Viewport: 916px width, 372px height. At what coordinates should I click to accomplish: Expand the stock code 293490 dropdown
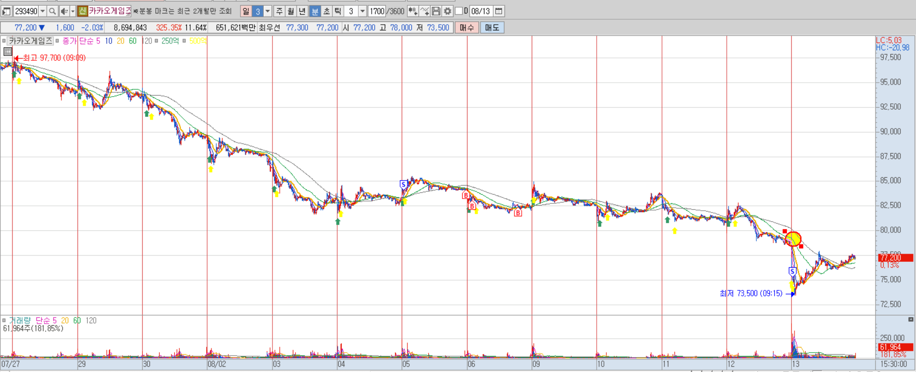(x=43, y=11)
